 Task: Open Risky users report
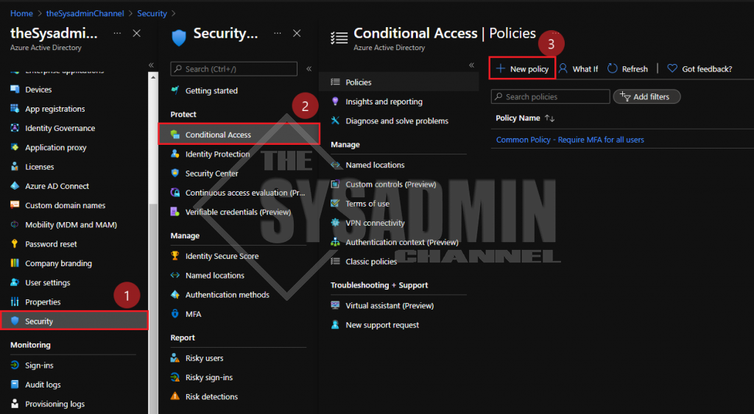(x=205, y=358)
